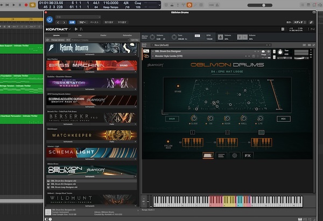Turn the ROOM mic knob
323x221 pixels.
227,118
